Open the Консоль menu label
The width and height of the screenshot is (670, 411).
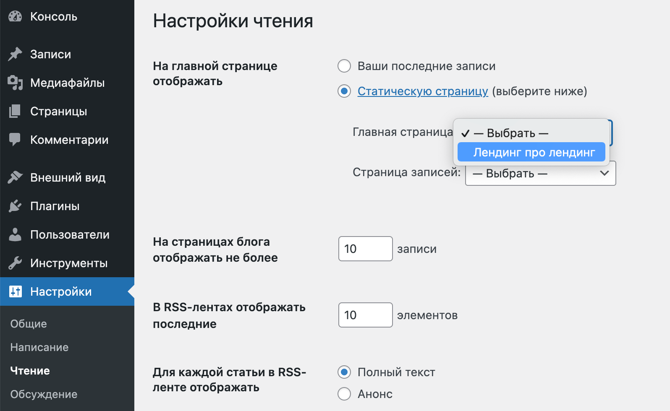(x=54, y=16)
